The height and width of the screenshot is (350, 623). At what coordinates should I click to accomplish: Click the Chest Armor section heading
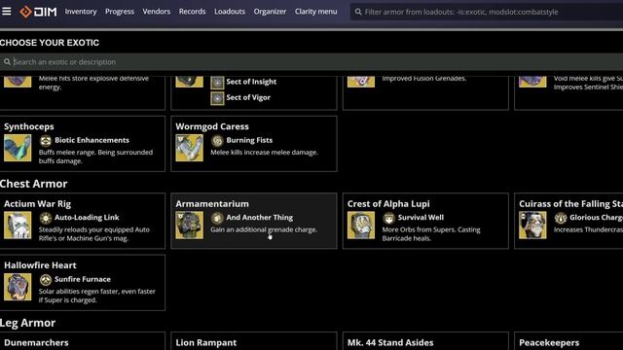point(34,184)
